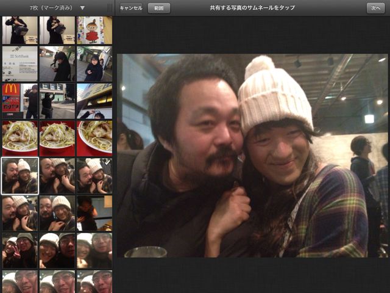Select couple thumbnail between highlighted and checked ones
This screenshot has width=390, height=293.
(57, 176)
